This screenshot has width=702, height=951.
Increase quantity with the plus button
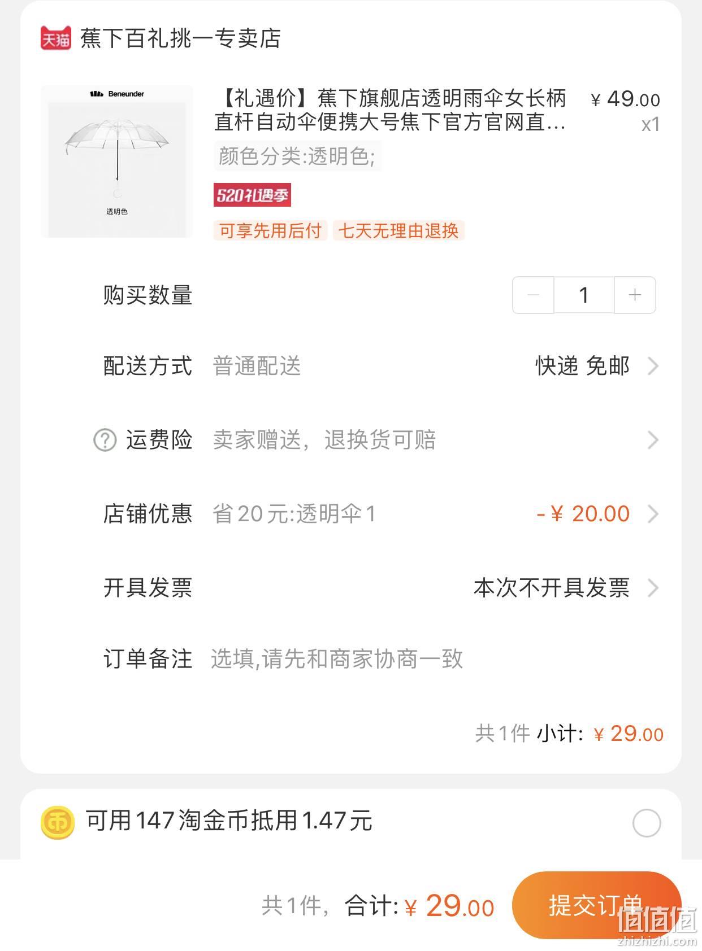(x=635, y=295)
